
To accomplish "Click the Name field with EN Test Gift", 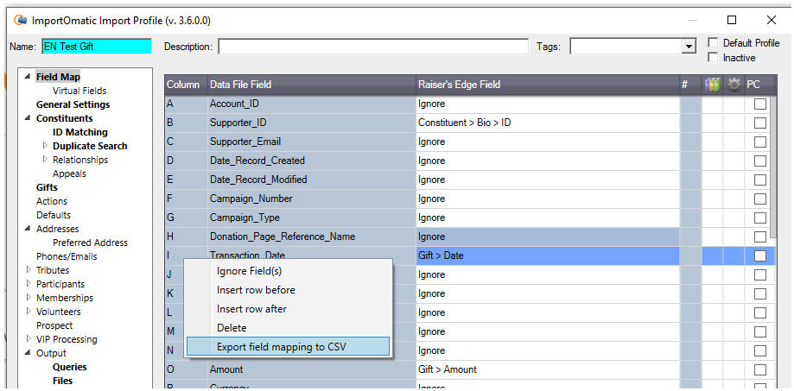I will pyautogui.click(x=97, y=47).
